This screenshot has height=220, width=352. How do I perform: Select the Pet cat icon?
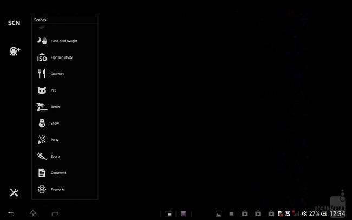(x=42, y=90)
